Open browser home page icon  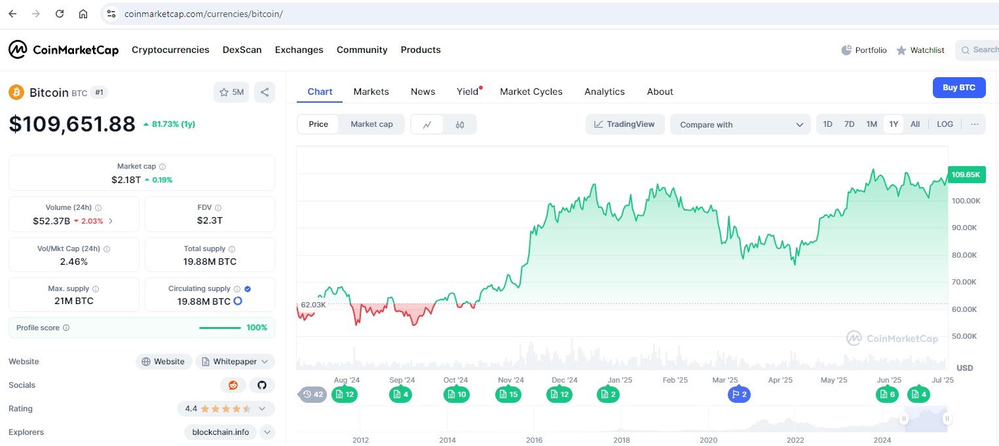tap(83, 14)
